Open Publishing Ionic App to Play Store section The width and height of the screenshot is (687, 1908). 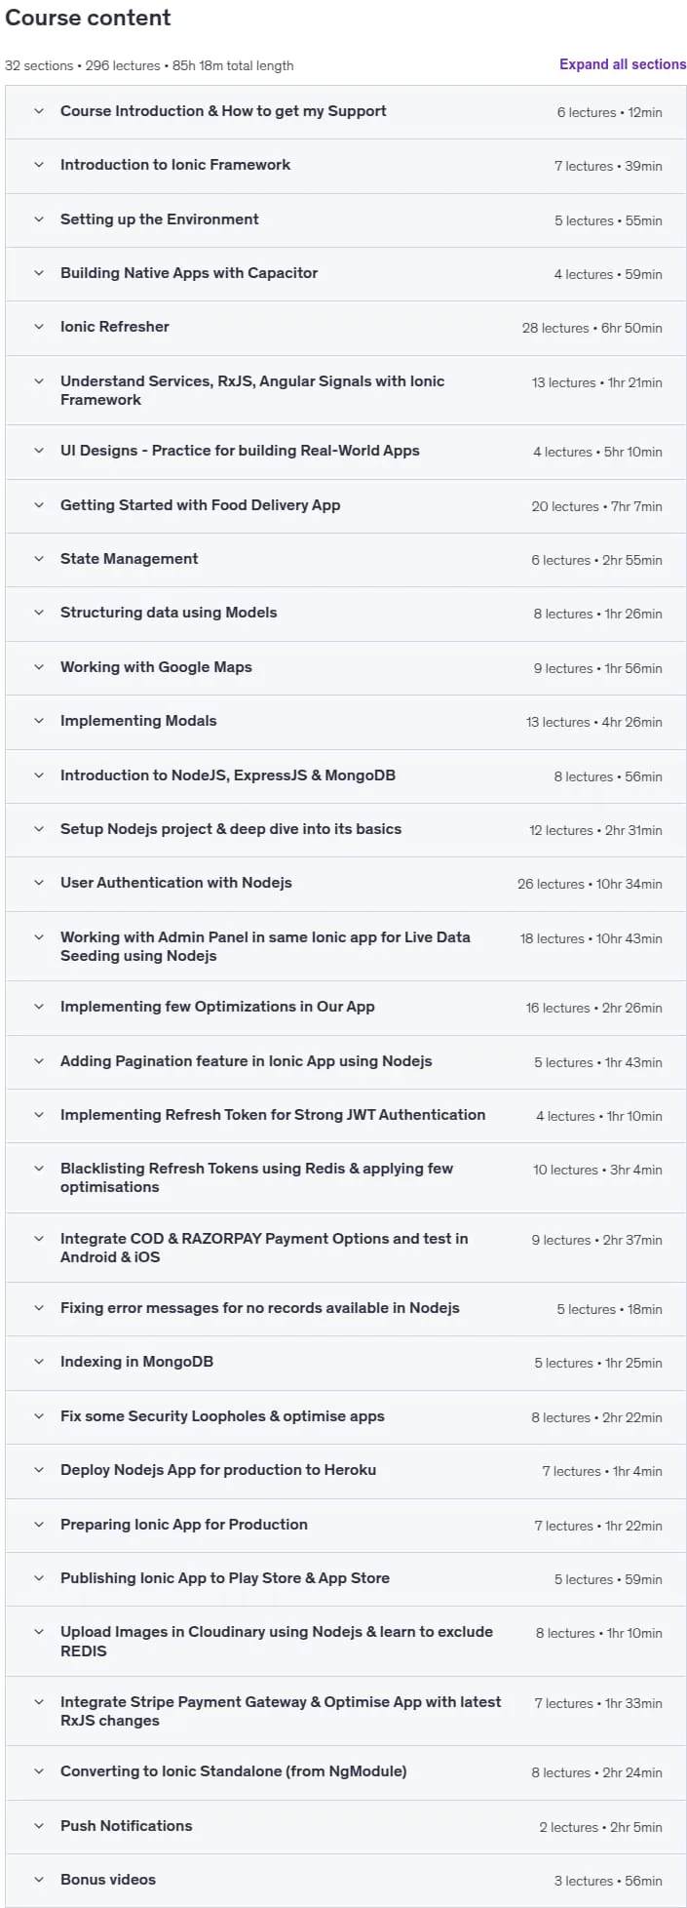(345, 1579)
